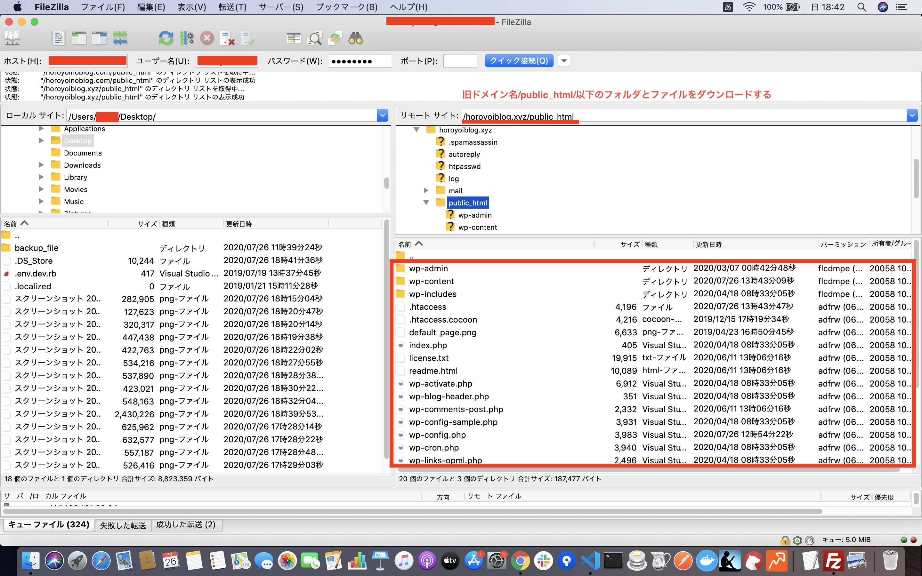Open the サーバー(S) menu

click(281, 7)
